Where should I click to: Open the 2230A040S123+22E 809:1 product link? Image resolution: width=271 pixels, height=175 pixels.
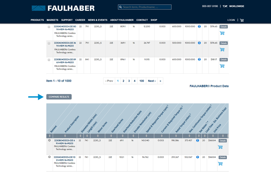tap(65, 28)
